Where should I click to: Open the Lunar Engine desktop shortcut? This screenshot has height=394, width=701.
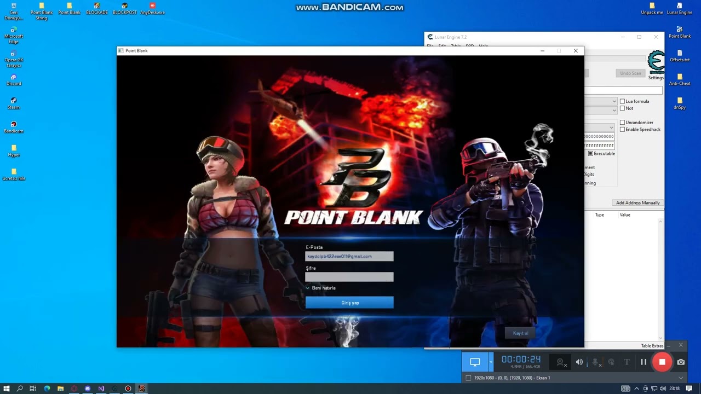[680, 9]
